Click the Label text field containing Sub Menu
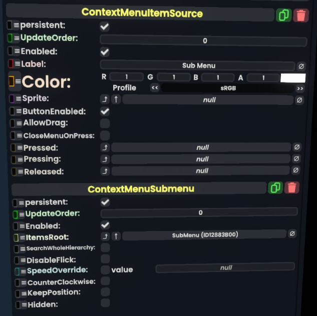 198,65
